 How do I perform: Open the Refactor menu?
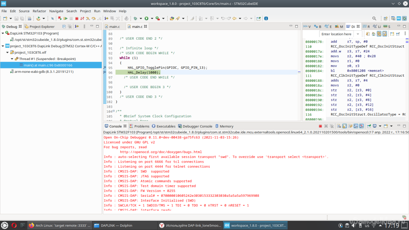pos(39,11)
